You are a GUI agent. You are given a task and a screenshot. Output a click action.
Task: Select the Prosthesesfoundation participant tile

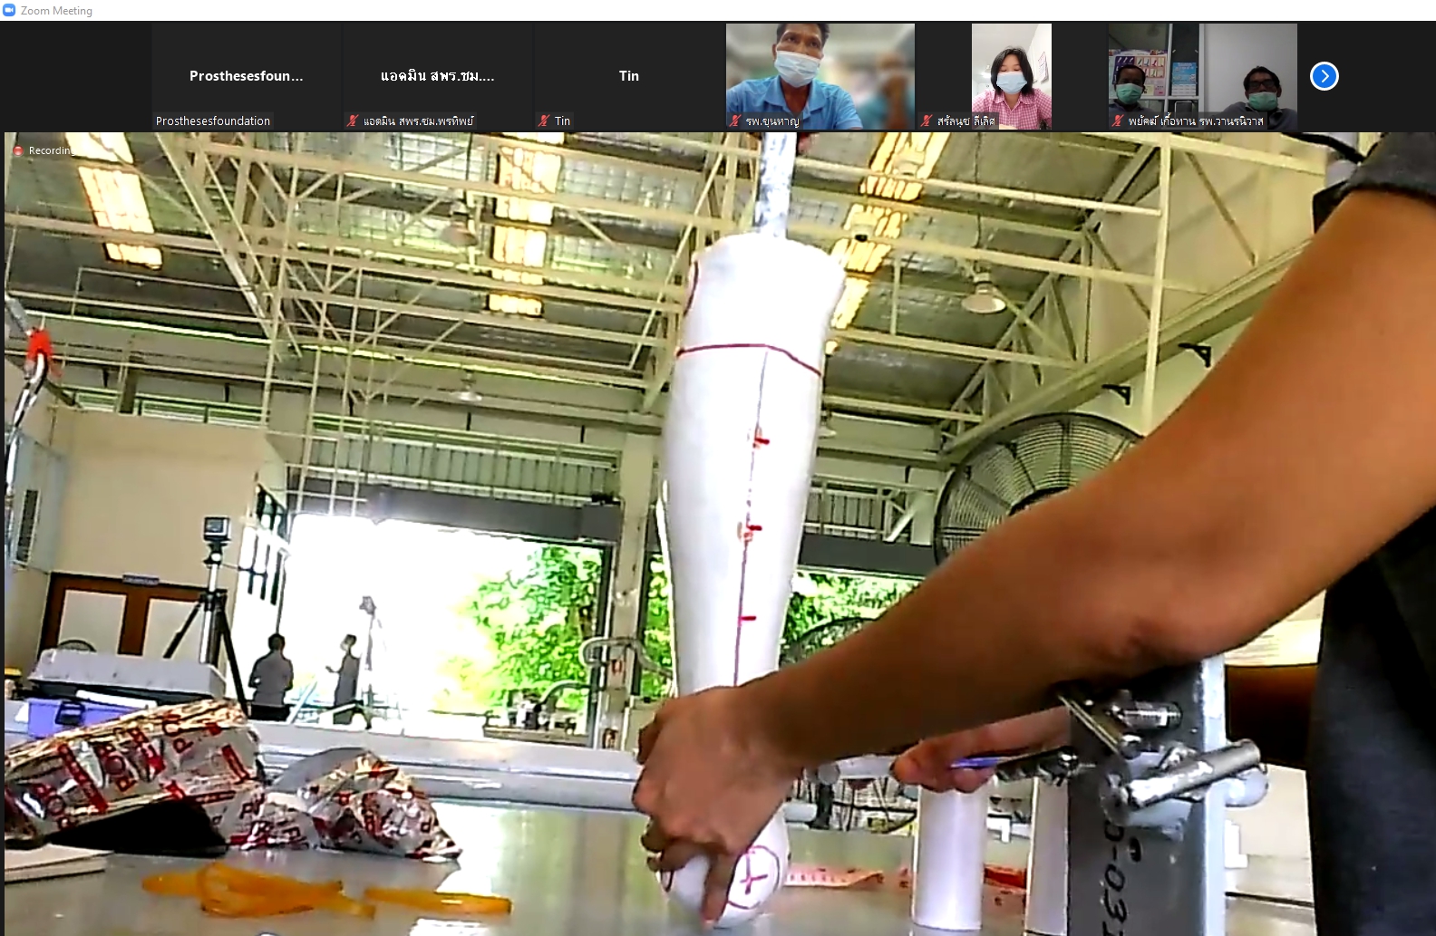246,76
